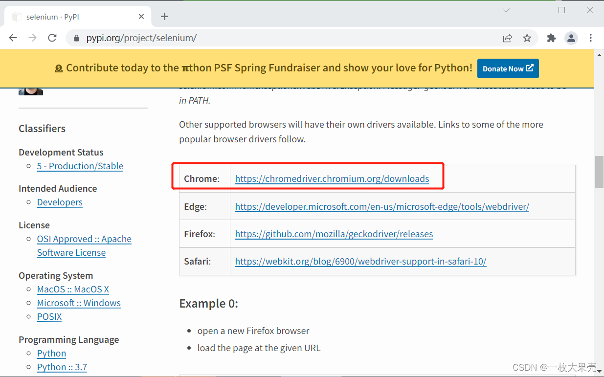604x377 pixels.
Task: Click the scrollbar up arrow
Action: 599,54
